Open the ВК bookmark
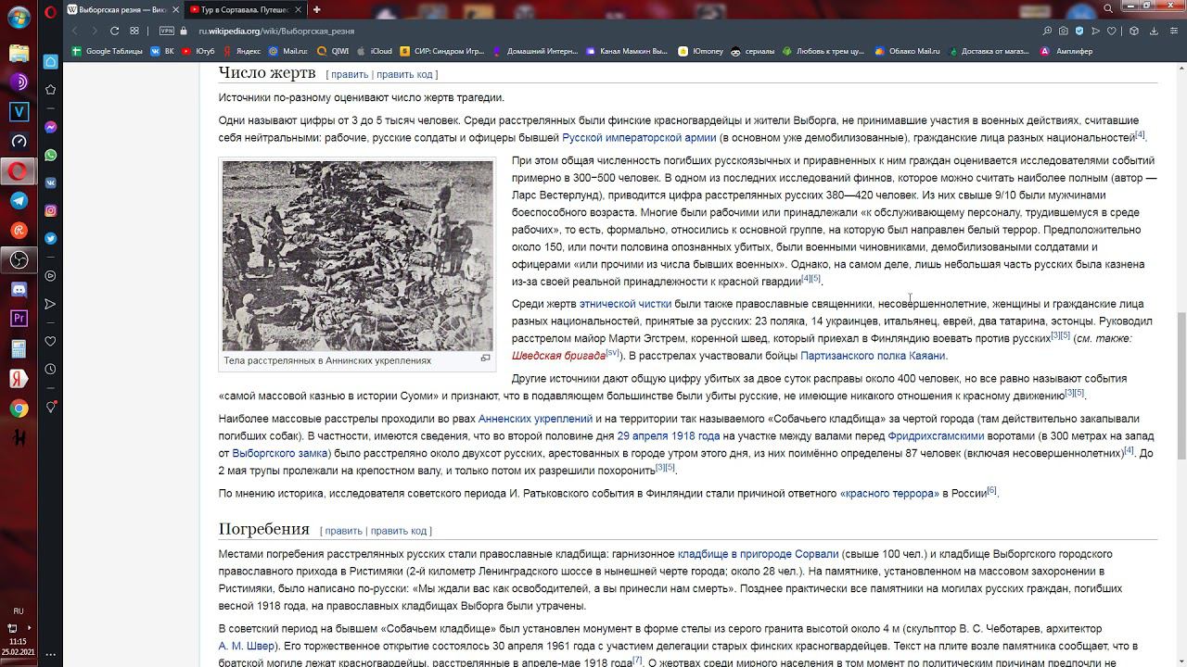 161,51
